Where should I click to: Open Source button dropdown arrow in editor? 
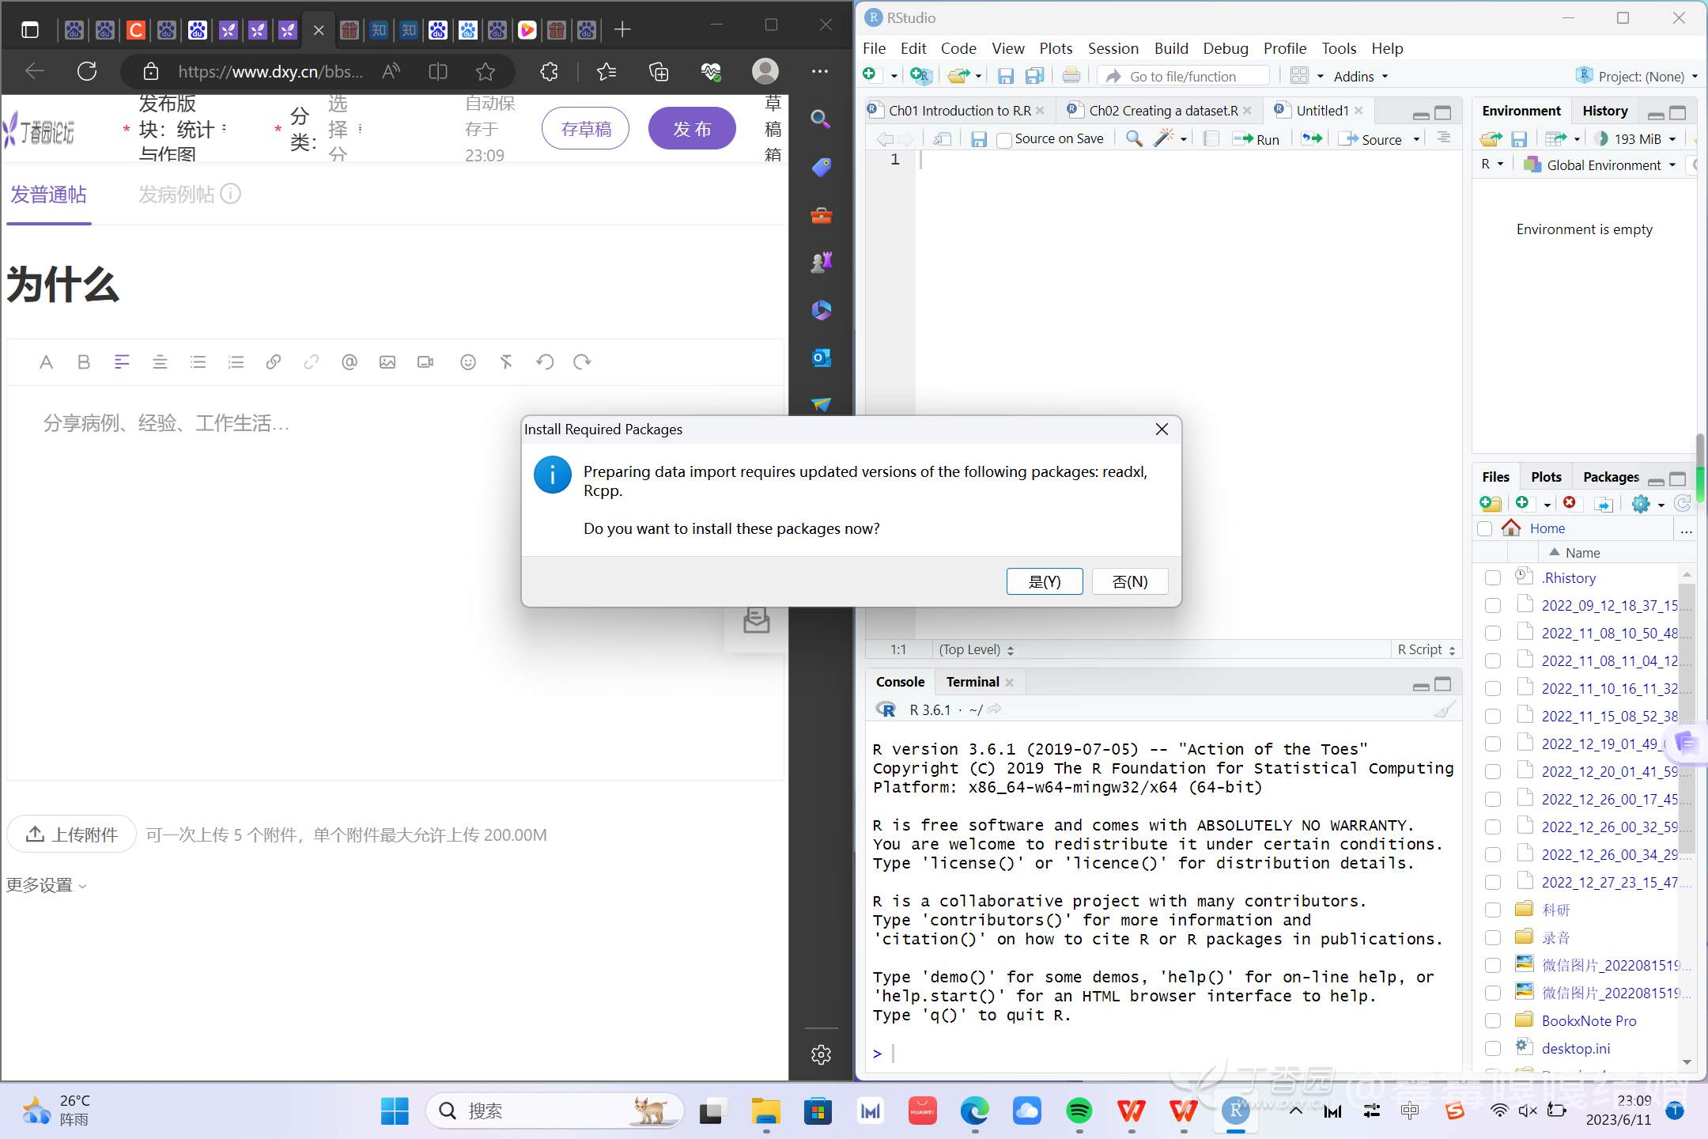(x=1417, y=140)
